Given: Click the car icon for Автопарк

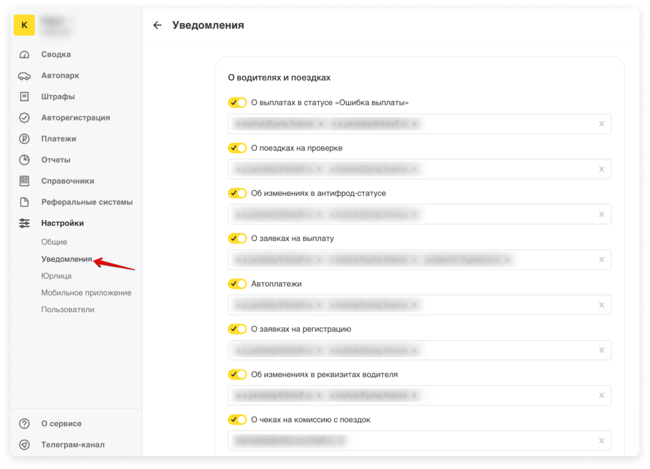Looking at the screenshot, I should tap(25, 76).
